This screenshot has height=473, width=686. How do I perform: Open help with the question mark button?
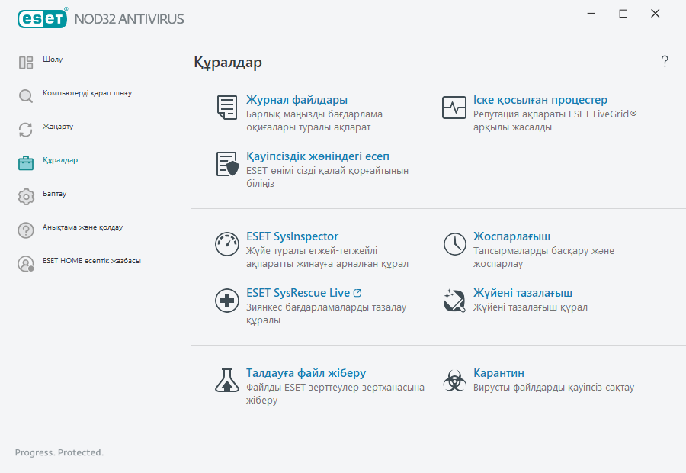[664, 61]
